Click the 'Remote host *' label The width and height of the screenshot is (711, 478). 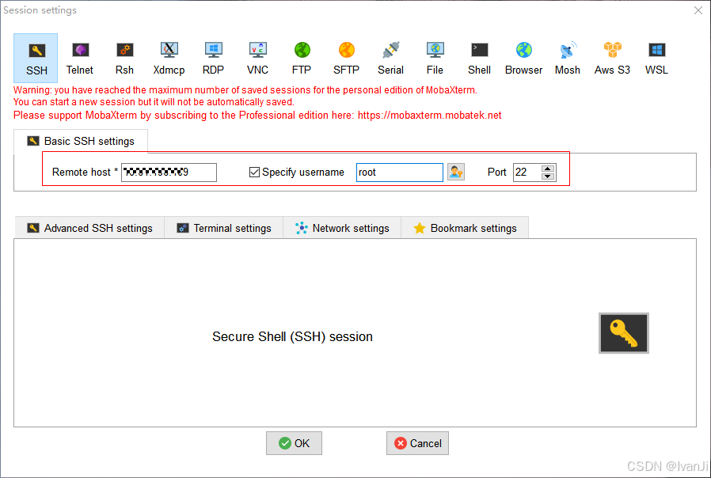(85, 173)
